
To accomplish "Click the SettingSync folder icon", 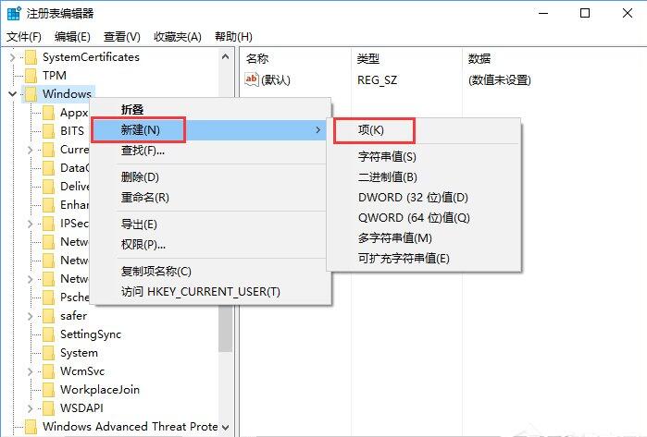I will (49, 334).
